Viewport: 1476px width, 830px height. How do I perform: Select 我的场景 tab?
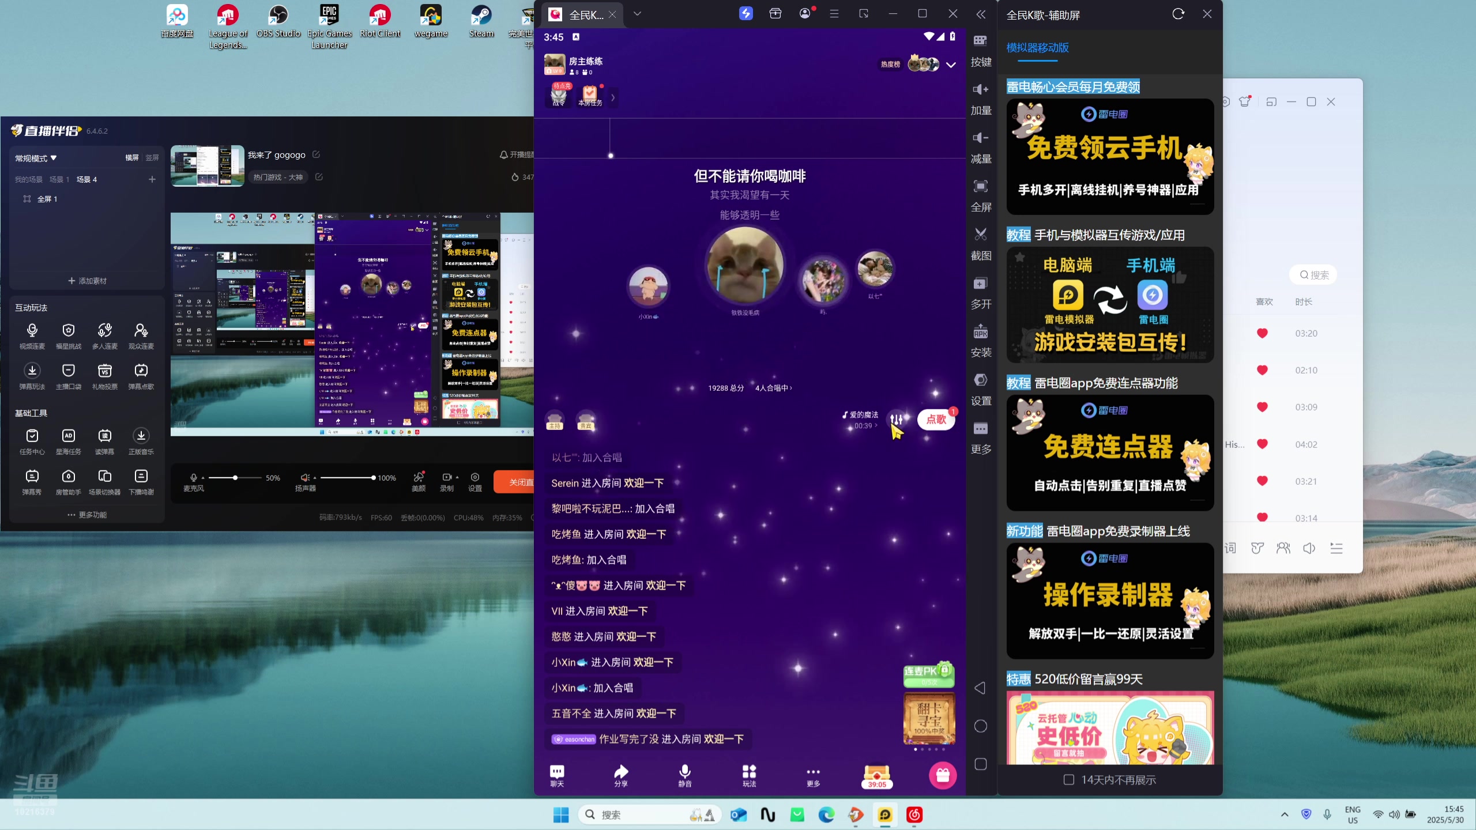point(29,179)
